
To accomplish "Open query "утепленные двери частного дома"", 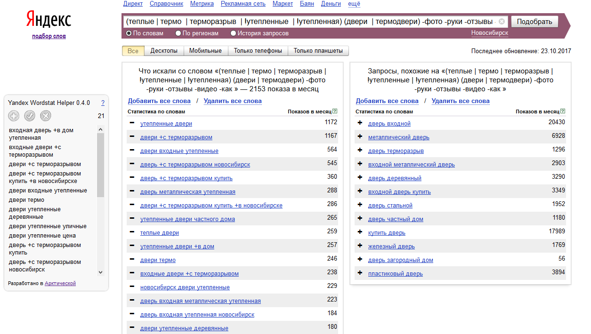I will 187,219.
